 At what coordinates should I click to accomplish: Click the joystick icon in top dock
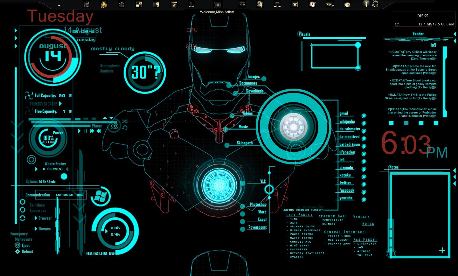click(x=191, y=4)
